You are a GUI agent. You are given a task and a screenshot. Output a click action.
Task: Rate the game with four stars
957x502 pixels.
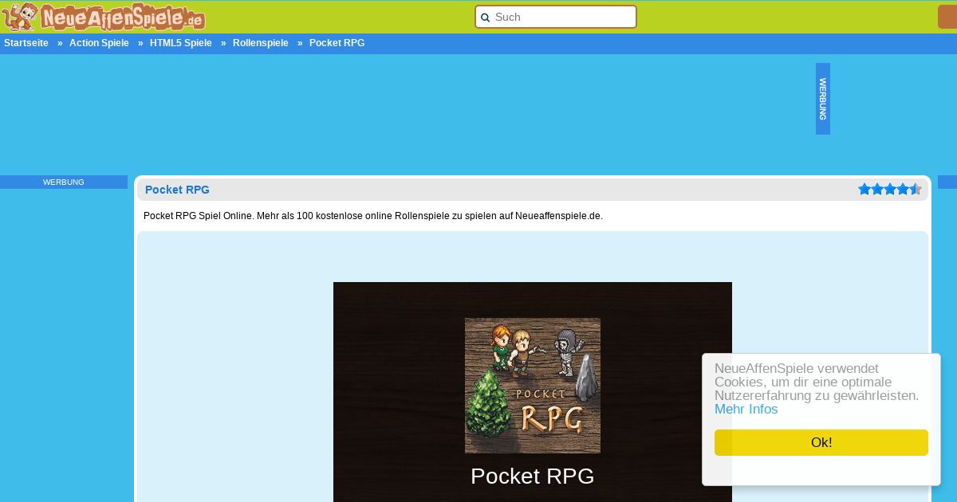[x=903, y=189]
